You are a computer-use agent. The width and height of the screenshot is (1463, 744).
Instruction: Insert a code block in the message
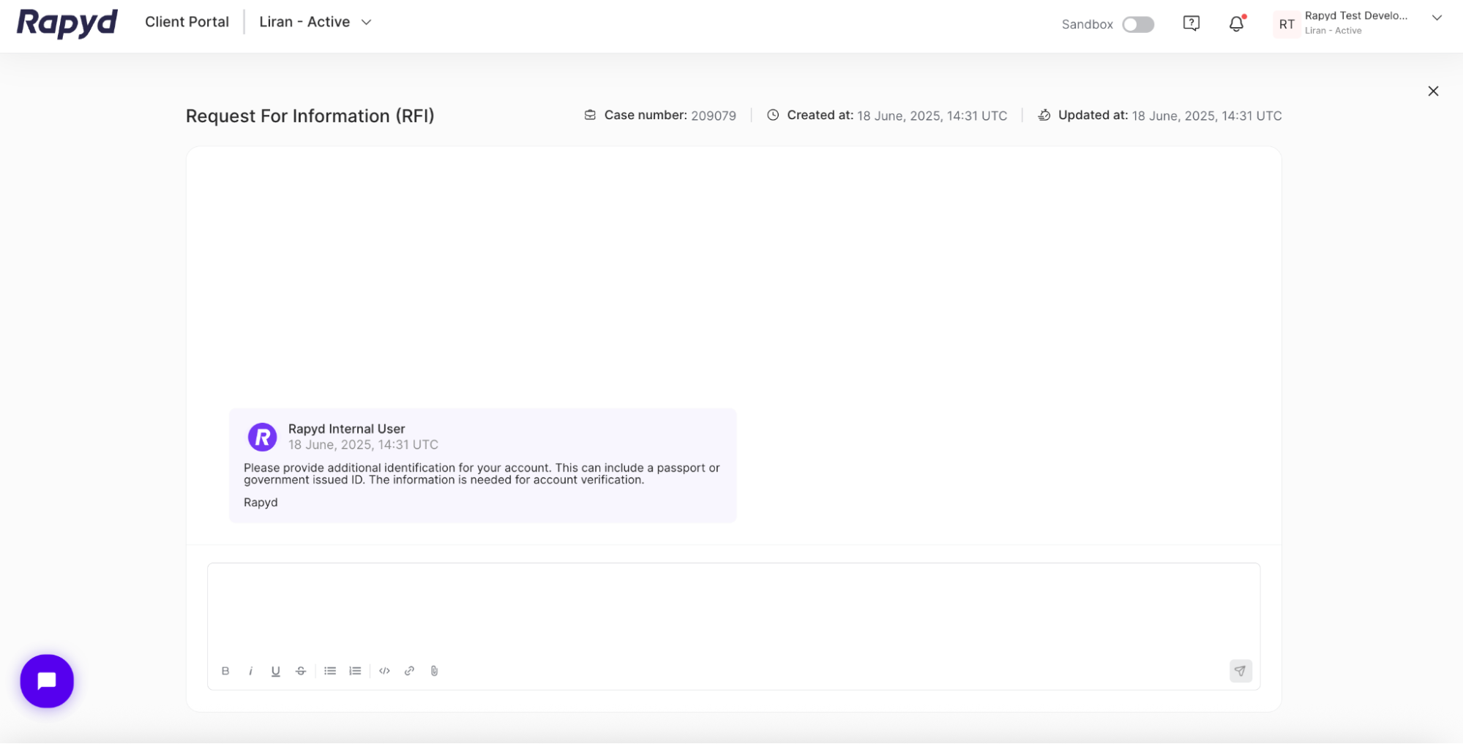click(384, 671)
